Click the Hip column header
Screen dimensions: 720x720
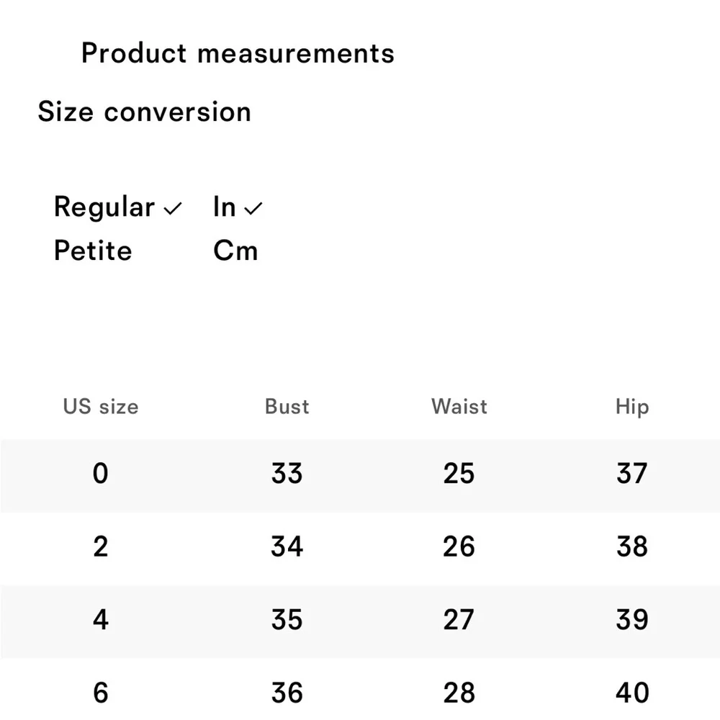click(x=631, y=408)
